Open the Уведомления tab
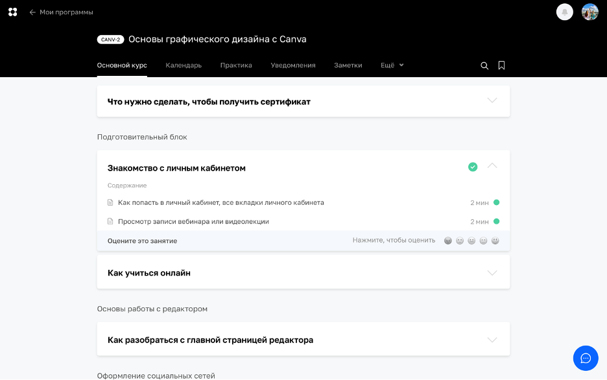The height and width of the screenshot is (380, 607). coord(293,65)
